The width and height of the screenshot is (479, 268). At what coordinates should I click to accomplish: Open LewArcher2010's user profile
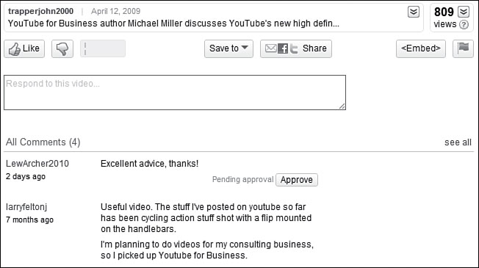(37, 164)
